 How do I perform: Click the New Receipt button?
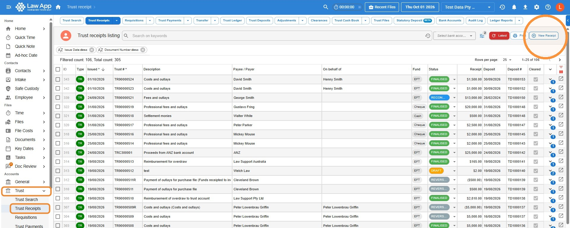[544, 36]
